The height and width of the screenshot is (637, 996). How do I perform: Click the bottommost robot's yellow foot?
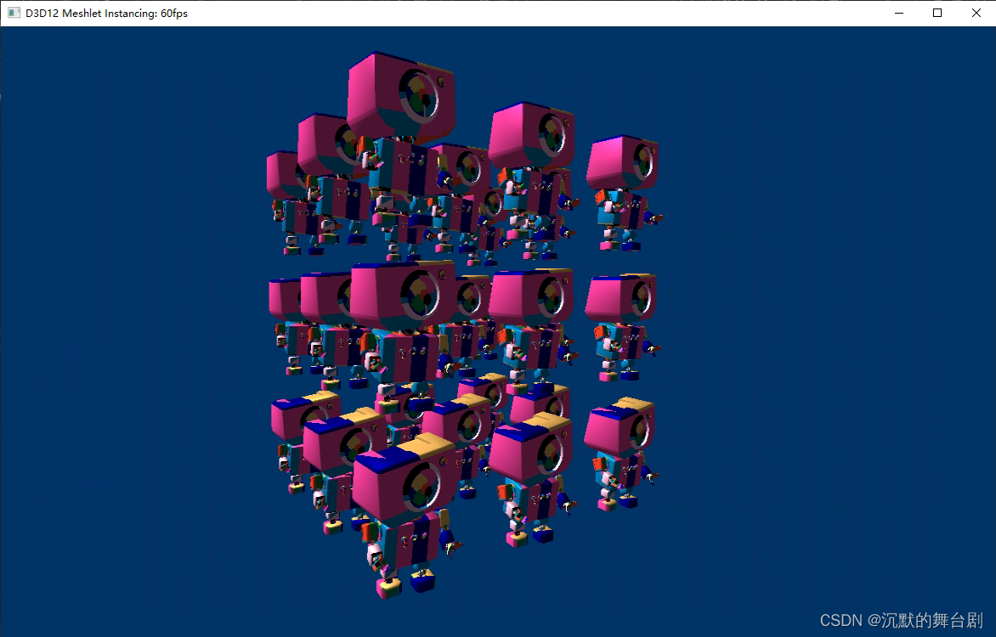[x=391, y=586]
